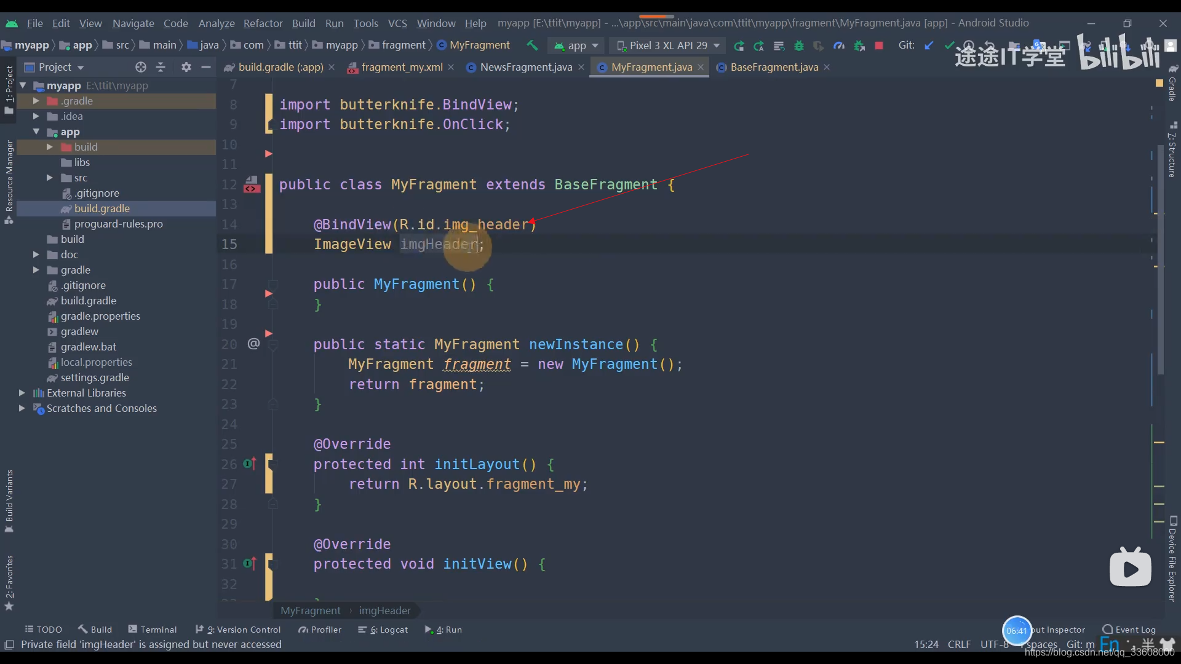This screenshot has height=664, width=1181.
Task: Click the green Debug bug icon
Action: pyautogui.click(x=798, y=45)
